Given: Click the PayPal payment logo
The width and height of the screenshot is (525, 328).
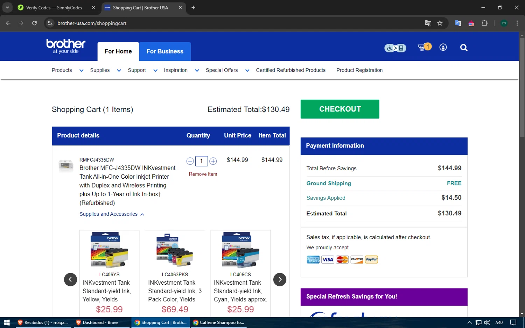Looking at the screenshot, I should coord(372,259).
